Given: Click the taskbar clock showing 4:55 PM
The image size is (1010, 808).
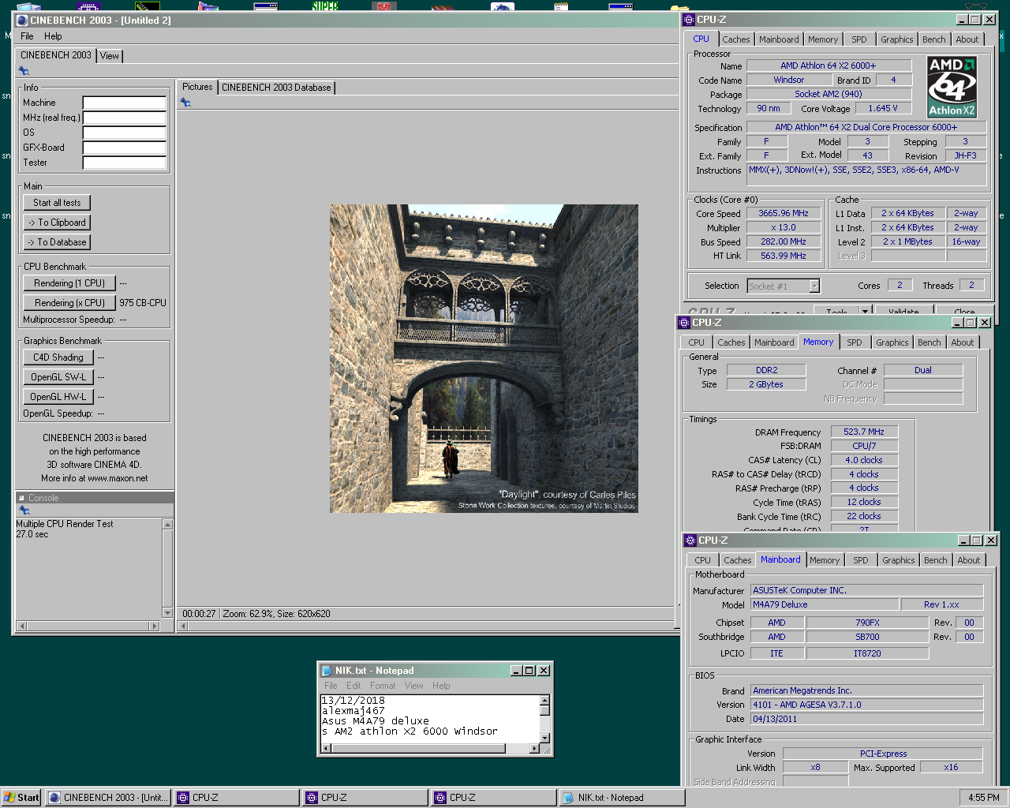Looking at the screenshot, I should pyautogui.click(x=983, y=798).
